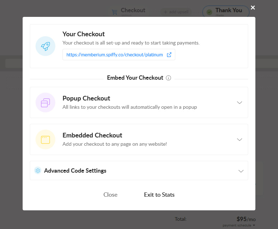The width and height of the screenshot is (278, 229).
Task: Expand the Embedded Checkout section chevron
Action: click(240, 140)
